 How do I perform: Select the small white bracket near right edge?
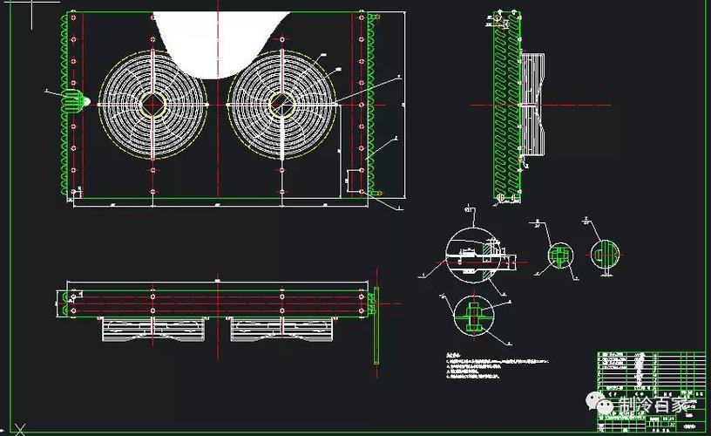(354, 181)
